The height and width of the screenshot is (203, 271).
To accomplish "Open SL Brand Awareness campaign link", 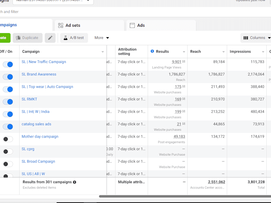I will (x=39, y=74).
